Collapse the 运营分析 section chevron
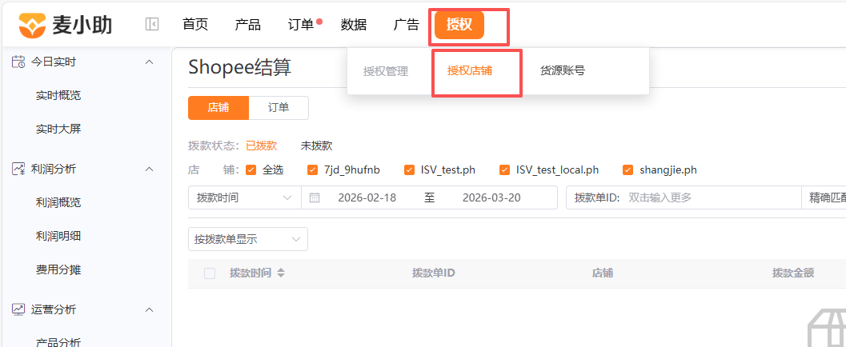The width and height of the screenshot is (846, 347). click(150, 310)
